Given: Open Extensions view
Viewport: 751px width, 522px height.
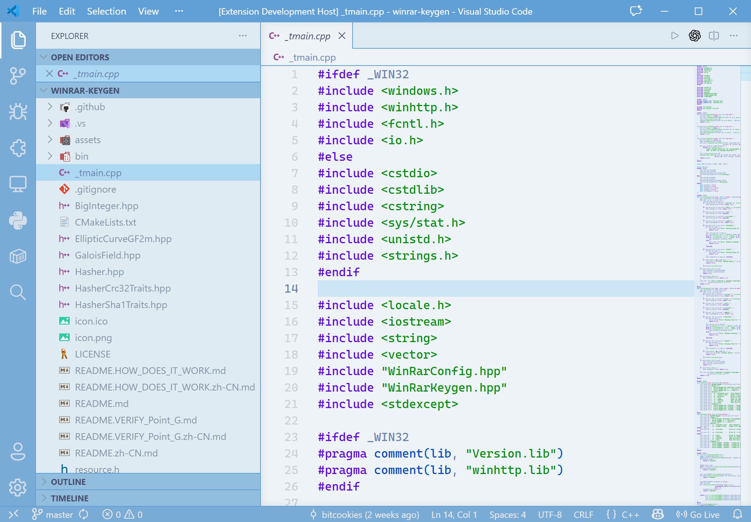Looking at the screenshot, I should pos(18,148).
